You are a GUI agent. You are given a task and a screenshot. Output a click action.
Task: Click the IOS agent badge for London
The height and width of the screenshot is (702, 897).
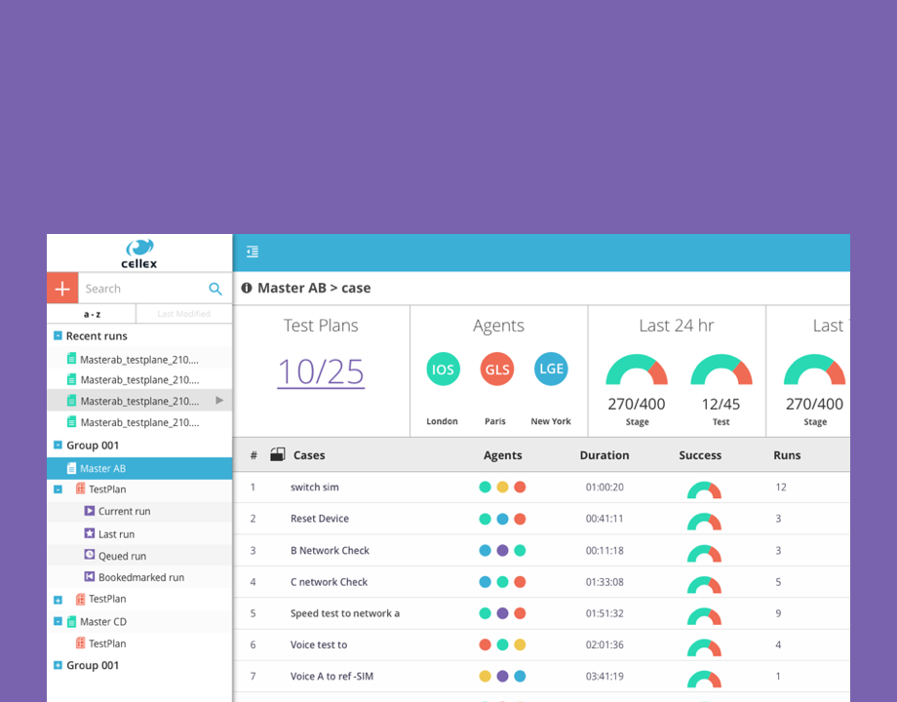coord(443,370)
